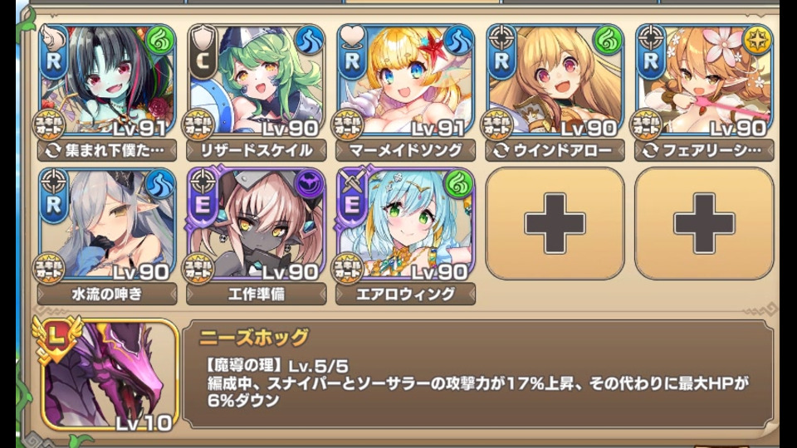Select the 集まれ下僕た… zombie girl card

coord(107,80)
